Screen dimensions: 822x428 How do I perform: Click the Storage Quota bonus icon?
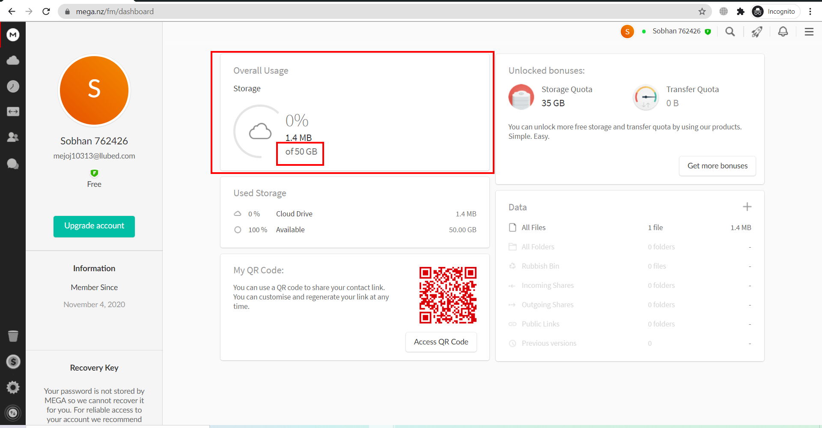pyautogui.click(x=521, y=97)
